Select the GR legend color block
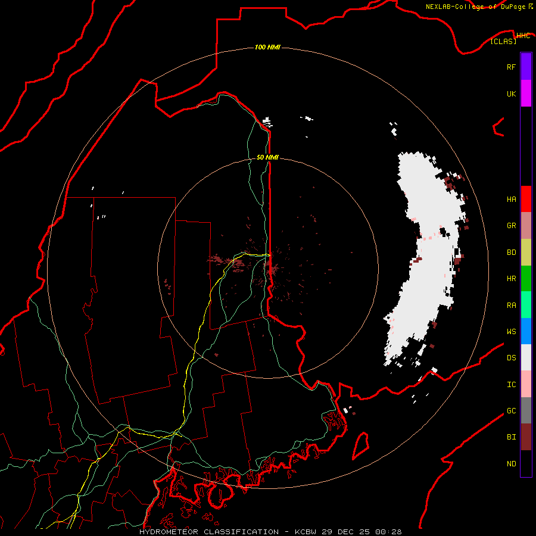This screenshot has height=536, width=536. click(x=526, y=226)
